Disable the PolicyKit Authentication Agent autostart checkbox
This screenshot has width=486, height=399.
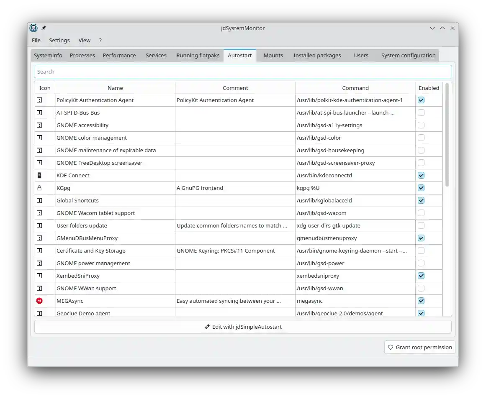[x=421, y=100]
